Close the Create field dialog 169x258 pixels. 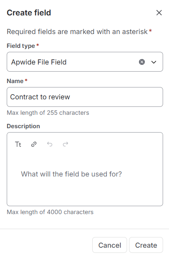(159, 13)
